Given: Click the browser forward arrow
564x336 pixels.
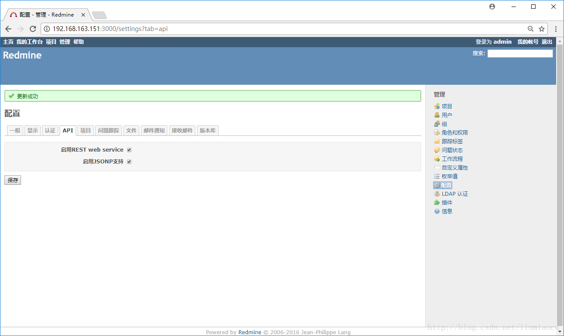Looking at the screenshot, I should point(21,29).
